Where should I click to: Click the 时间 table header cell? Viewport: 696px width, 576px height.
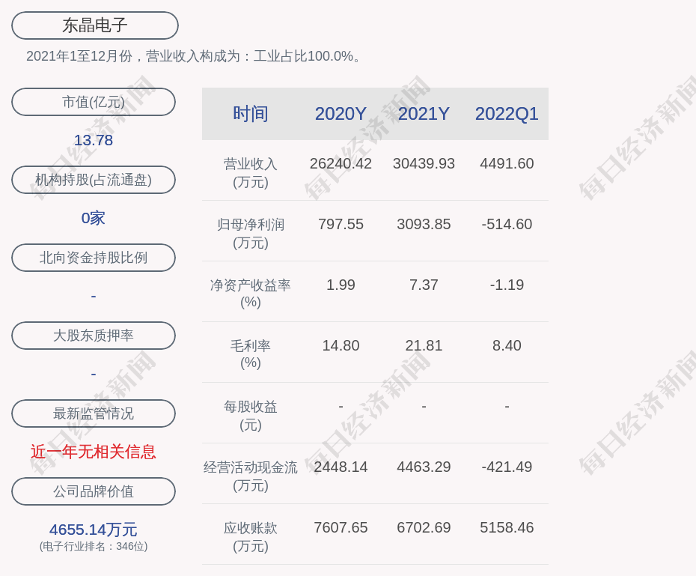(x=250, y=114)
